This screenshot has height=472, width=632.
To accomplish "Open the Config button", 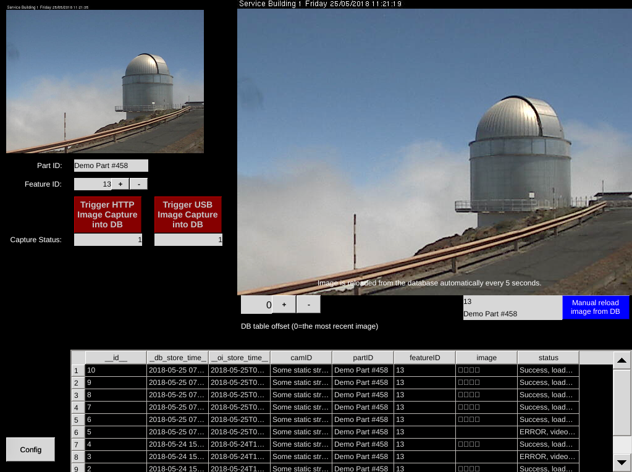I will coord(30,450).
